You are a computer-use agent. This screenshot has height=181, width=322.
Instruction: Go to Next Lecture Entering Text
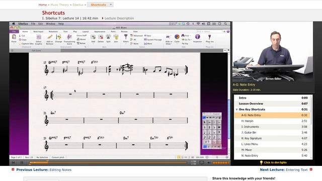[284, 170]
